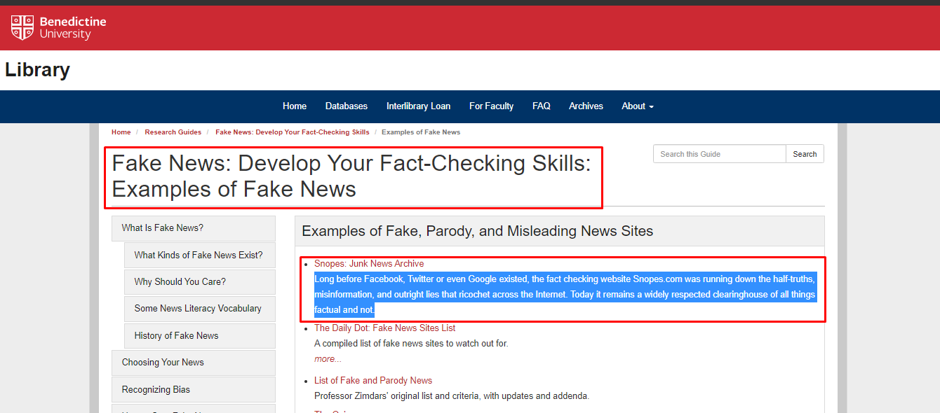Open History of Fake News page
The height and width of the screenshot is (413, 940).
coord(200,336)
